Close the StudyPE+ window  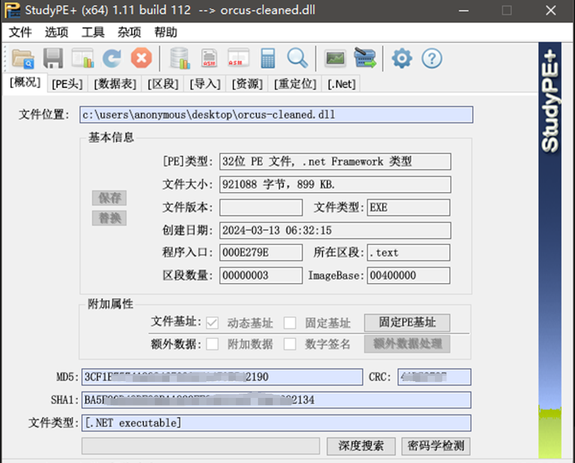[551, 10]
